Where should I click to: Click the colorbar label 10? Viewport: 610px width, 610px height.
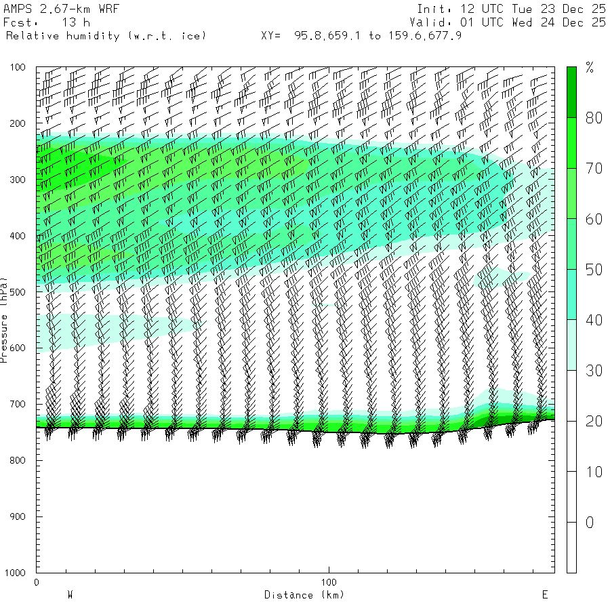click(x=594, y=472)
